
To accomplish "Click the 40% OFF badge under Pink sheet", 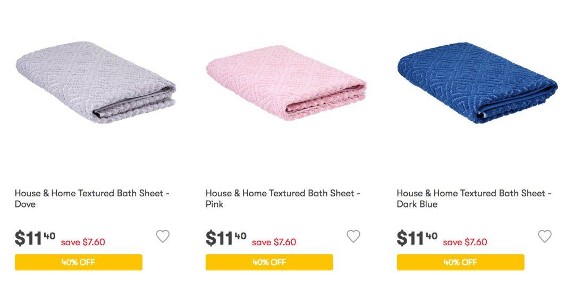I will (x=269, y=262).
